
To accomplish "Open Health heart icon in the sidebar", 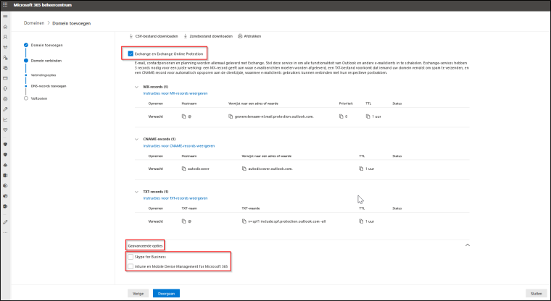I will pyautogui.click(x=5, y=130).
